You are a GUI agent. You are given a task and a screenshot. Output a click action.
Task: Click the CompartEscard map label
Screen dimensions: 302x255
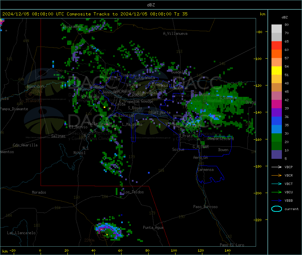point(220,139)
